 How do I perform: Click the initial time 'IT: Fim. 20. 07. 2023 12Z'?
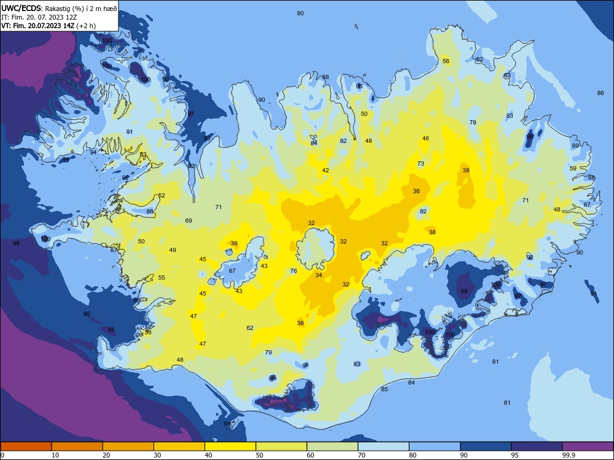[x=39, y=17]
